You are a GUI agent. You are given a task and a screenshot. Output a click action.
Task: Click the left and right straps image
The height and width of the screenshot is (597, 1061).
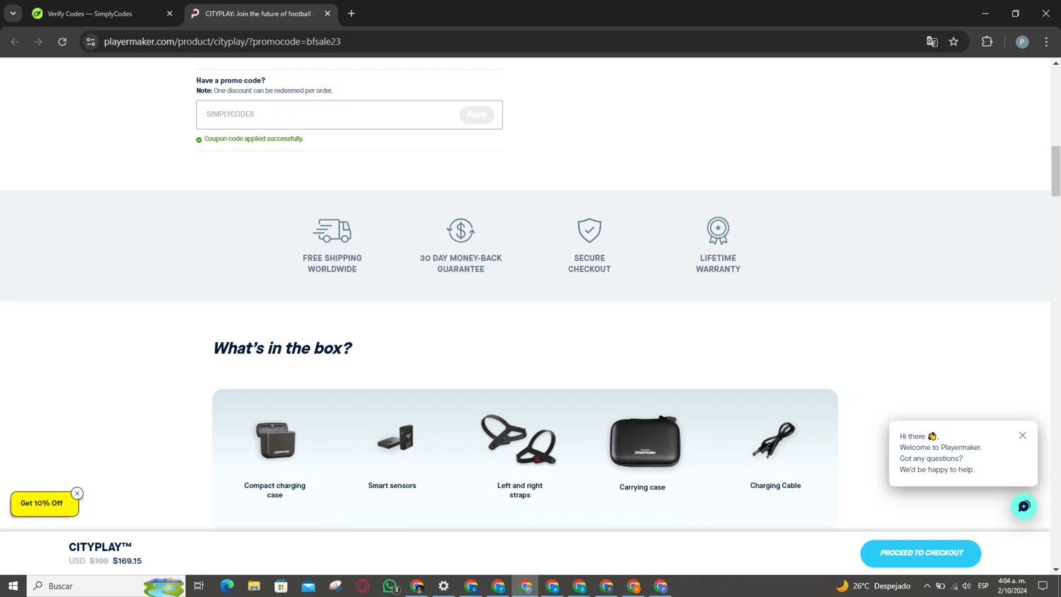(x=518, y=439)
